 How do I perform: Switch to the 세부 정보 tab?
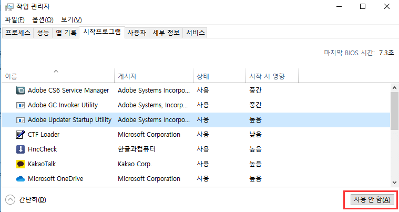(166, 33)
